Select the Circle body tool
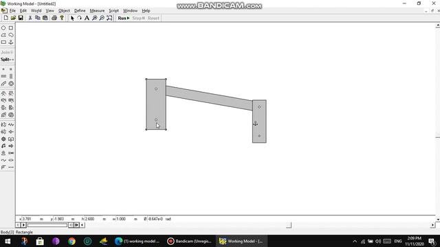Image resolution: width=440 pixels, height=247 pixels. tap(3, 28)
